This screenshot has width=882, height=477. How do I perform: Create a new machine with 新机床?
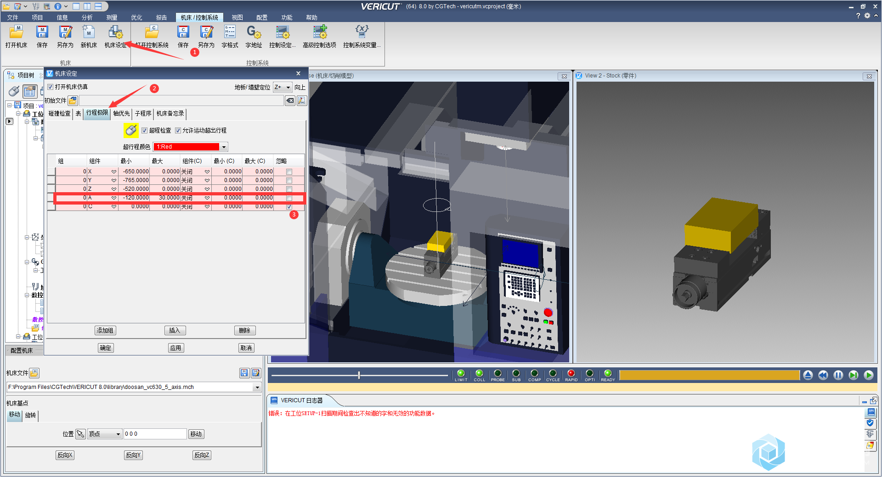tap(89, 32)
